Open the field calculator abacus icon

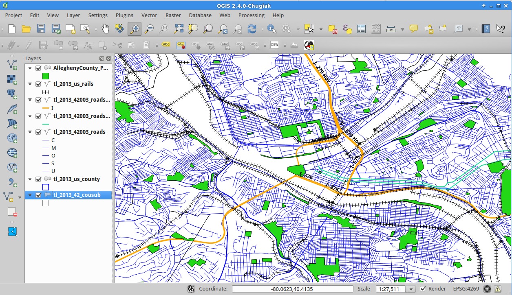[x=376, y=29]
